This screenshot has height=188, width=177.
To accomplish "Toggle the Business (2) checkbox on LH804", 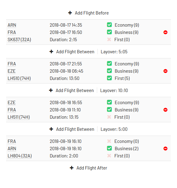I will click(x=109, y=148).
